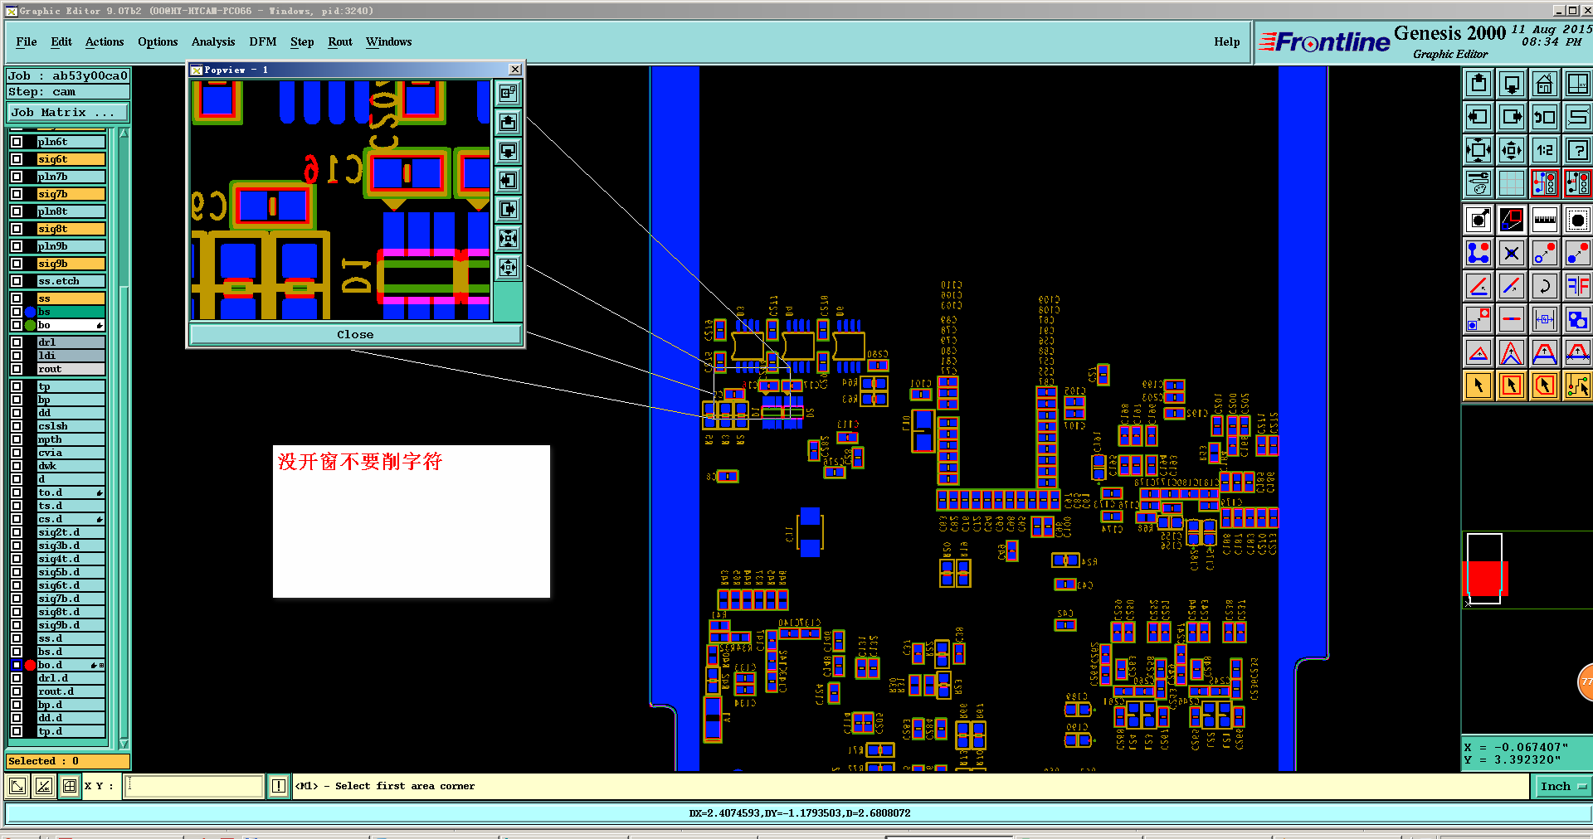The height and width of the screenshot is (839, 1593).
Task: Click the zoom out icon
Action: [1512, 150]
